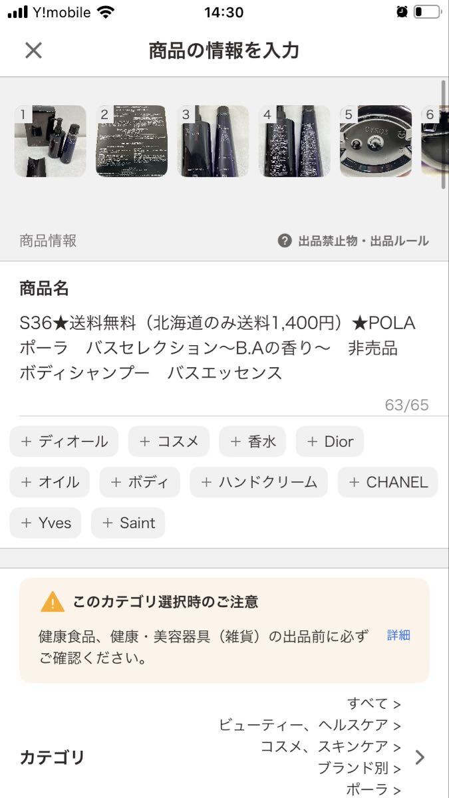Screen dimensions: 449x798
Task: Select product photo thumbnail 2
Action: [132, 141]
